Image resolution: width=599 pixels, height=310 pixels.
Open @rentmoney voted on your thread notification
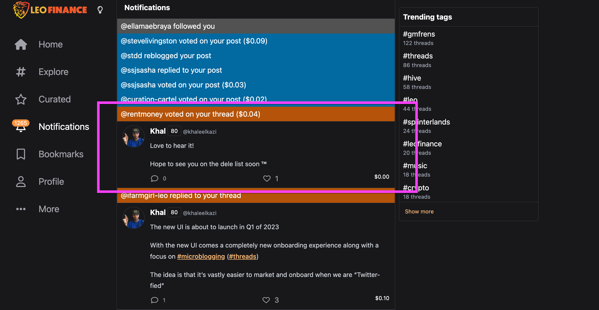(x=190, y=114)
